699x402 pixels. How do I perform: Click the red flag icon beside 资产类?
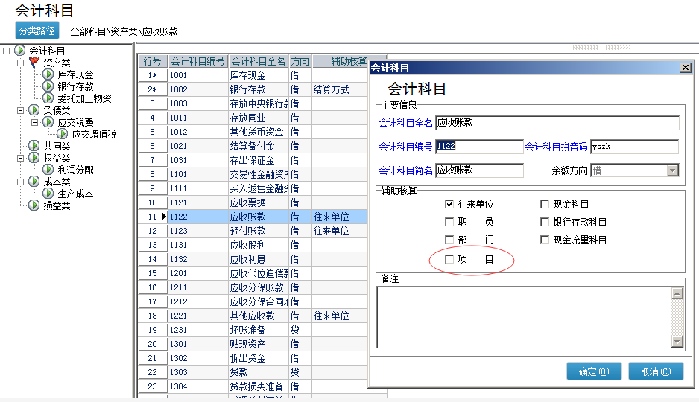point(34,62)
